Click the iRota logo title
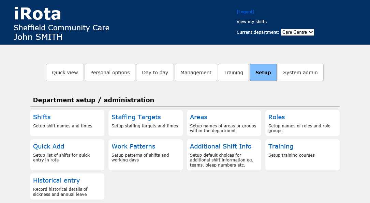Screen dimensions: 370x203 tap(37, 14)
